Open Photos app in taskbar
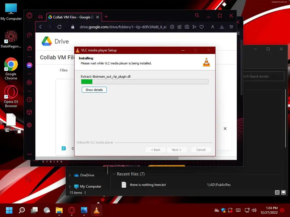Screen dimensions: 290x217 84,210
